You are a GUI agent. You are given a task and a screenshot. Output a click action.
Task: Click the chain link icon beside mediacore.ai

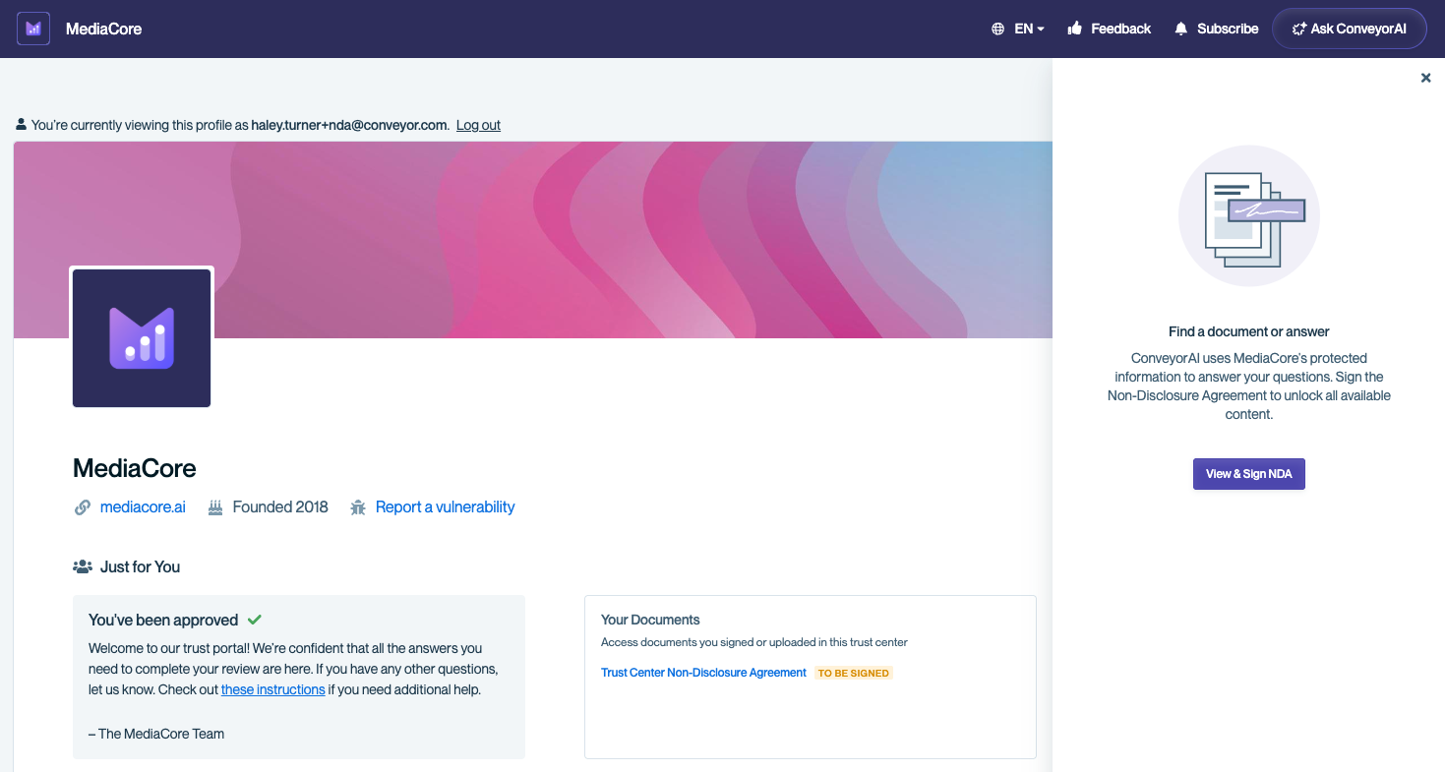(83, 507)
